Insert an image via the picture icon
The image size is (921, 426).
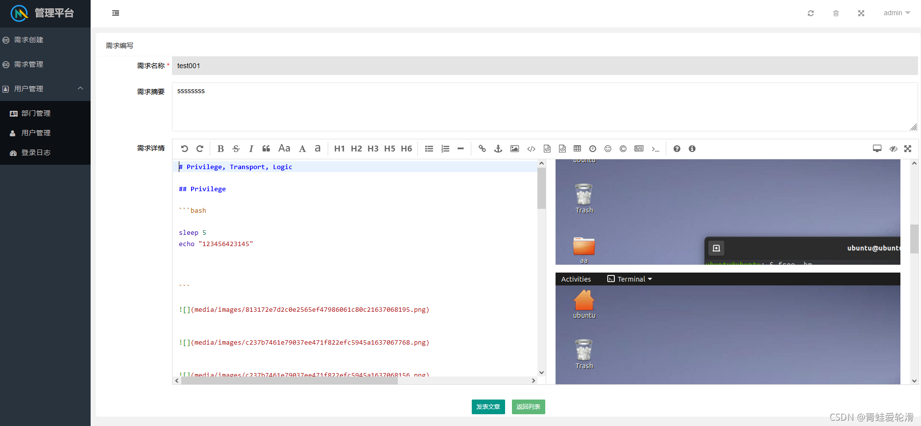(x=514, y=149)
